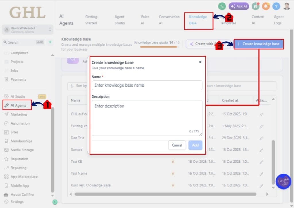This screenshot has height=208, width=294.
Task: Click the Enter description text area
Action: tap(147, 118)
